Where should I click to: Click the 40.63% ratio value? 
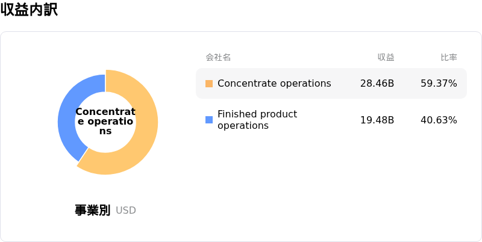click(439, 120)
